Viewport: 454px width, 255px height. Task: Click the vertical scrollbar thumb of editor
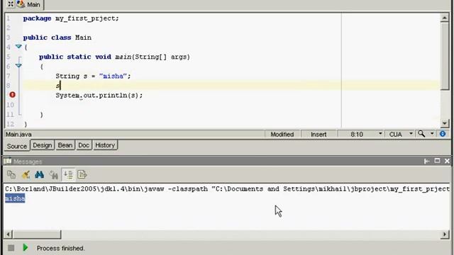445,57
